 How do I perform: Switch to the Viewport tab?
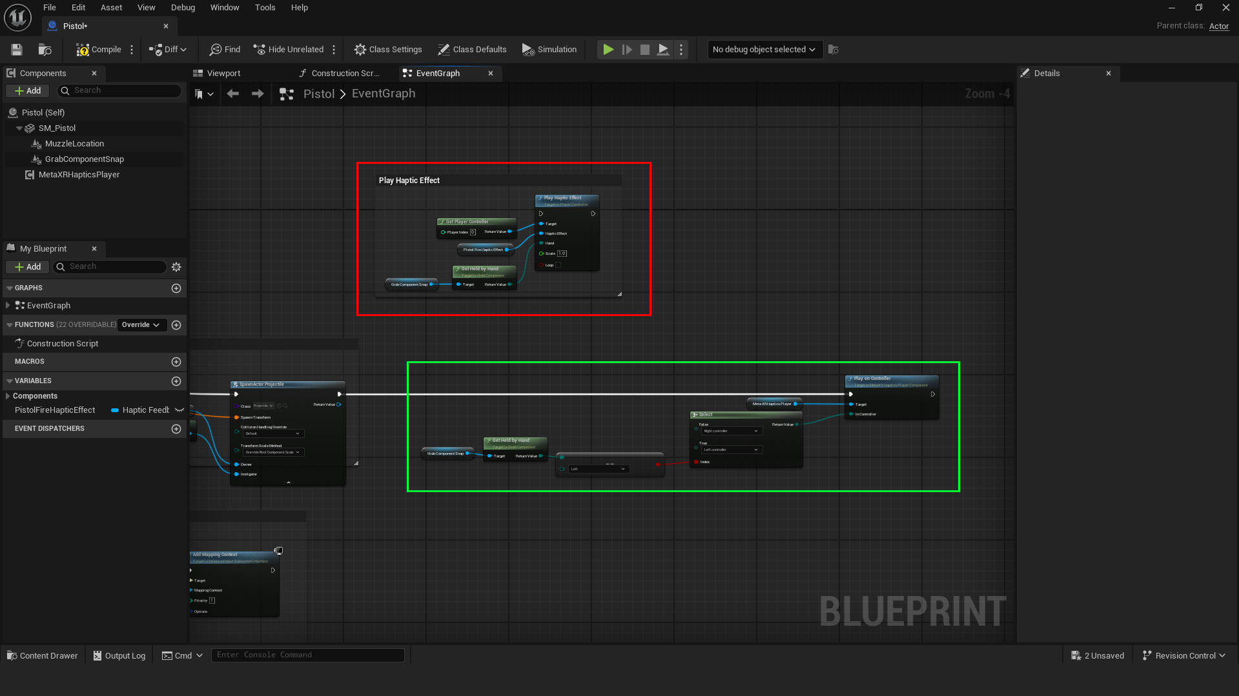point(223,74)
